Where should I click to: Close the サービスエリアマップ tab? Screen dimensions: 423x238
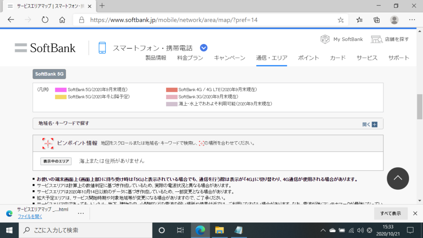click(90, 6)
